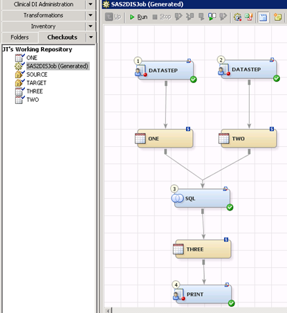Click the Up navigation button
287x313 pixels.
(x=113, y=17)
